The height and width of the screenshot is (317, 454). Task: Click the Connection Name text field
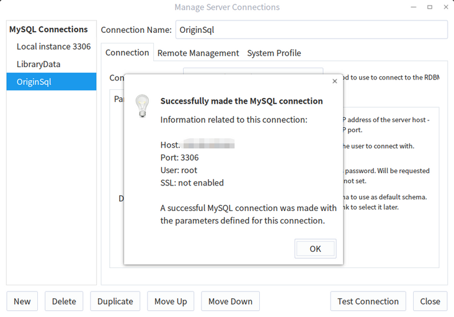point(311,30)
